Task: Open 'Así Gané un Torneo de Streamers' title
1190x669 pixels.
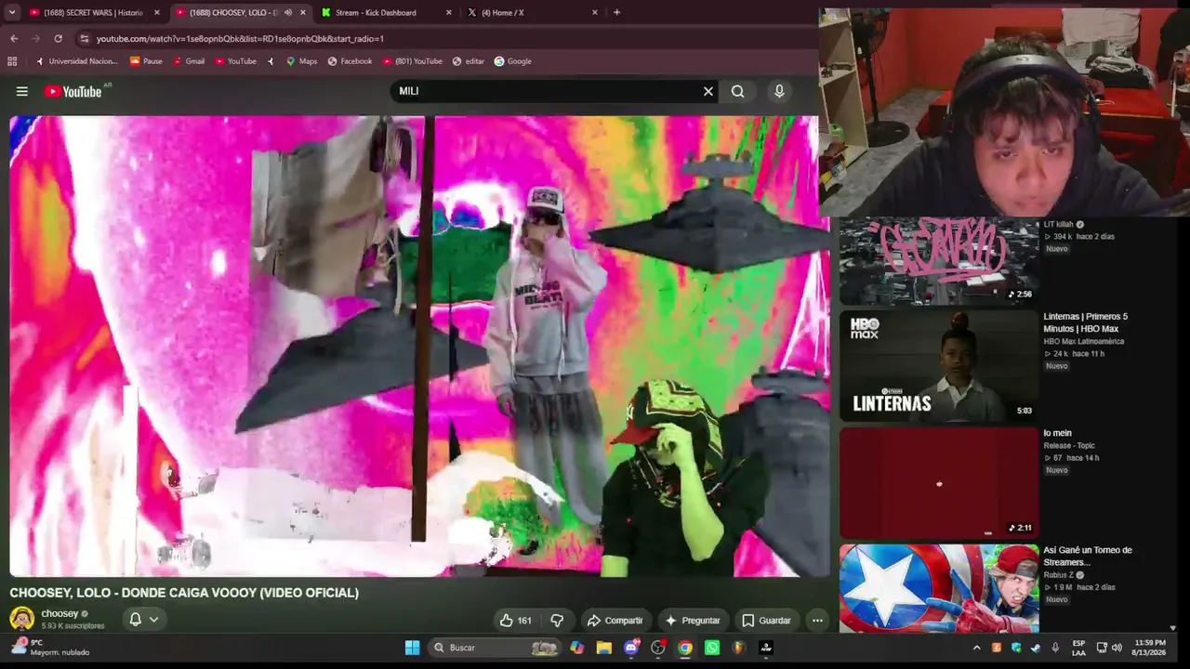Action: 1088,556
